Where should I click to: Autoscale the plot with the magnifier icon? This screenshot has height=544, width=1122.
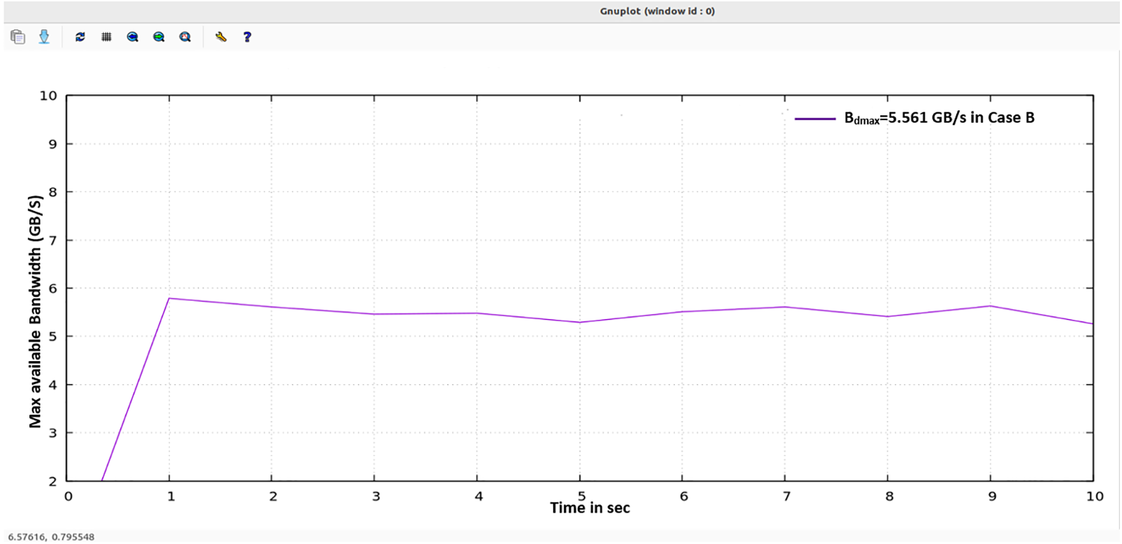pyautogui.click(x=185, y=37)
